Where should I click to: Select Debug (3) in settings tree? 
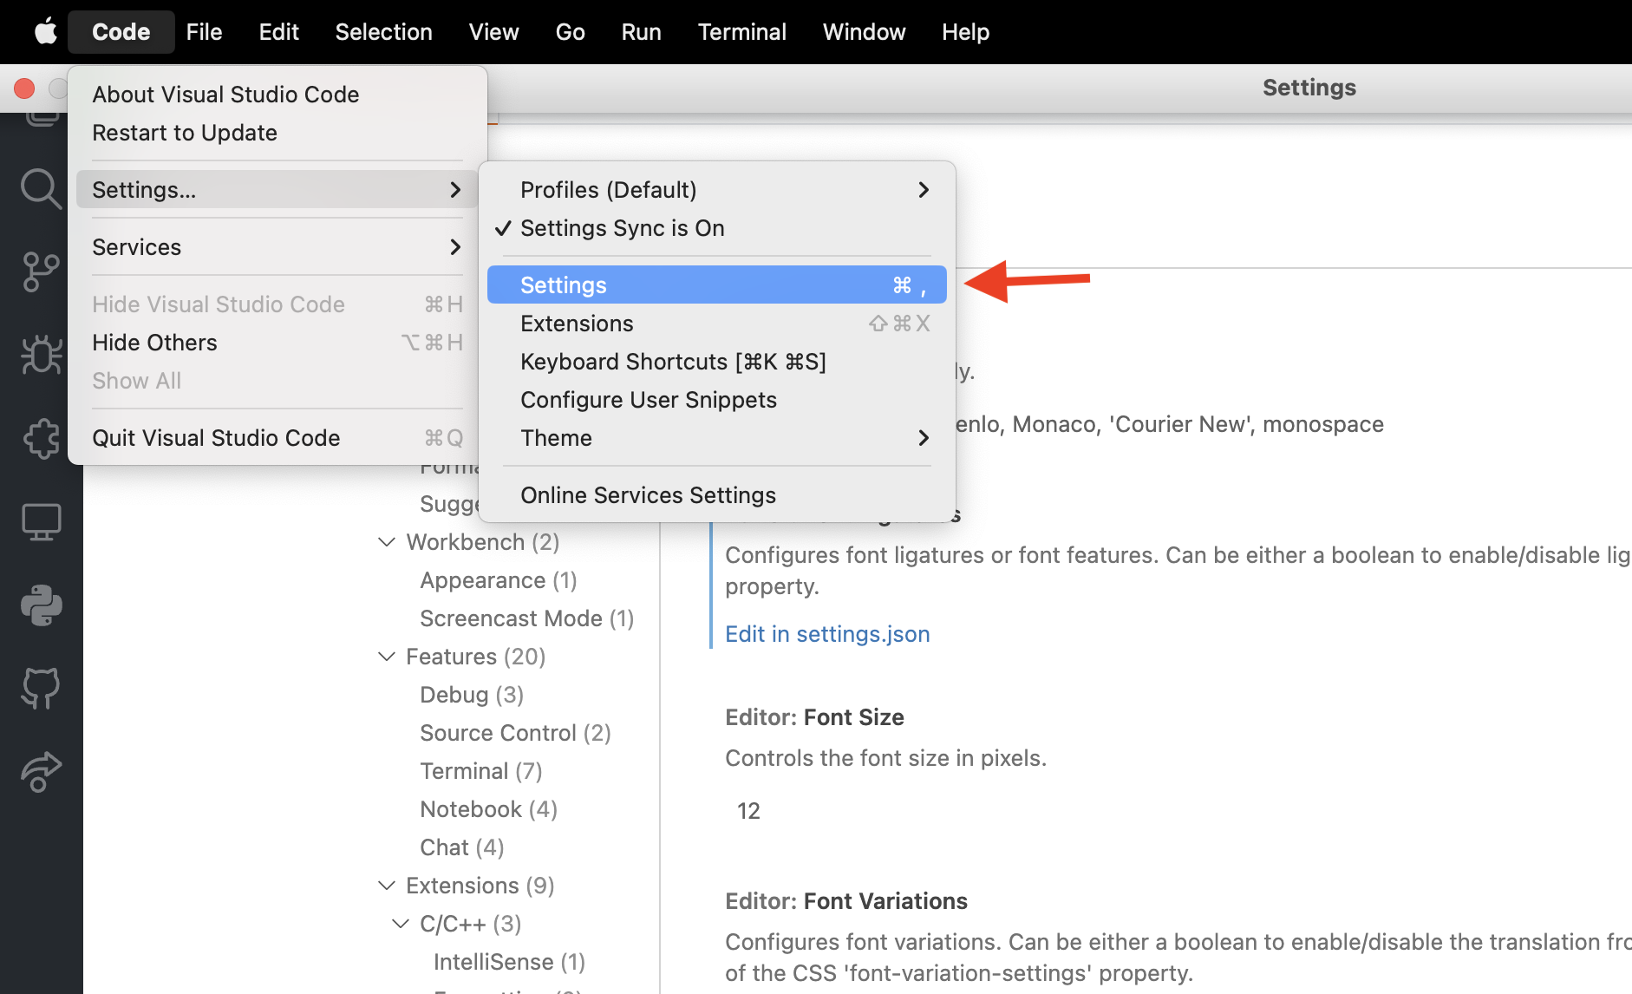coord(472,695)
